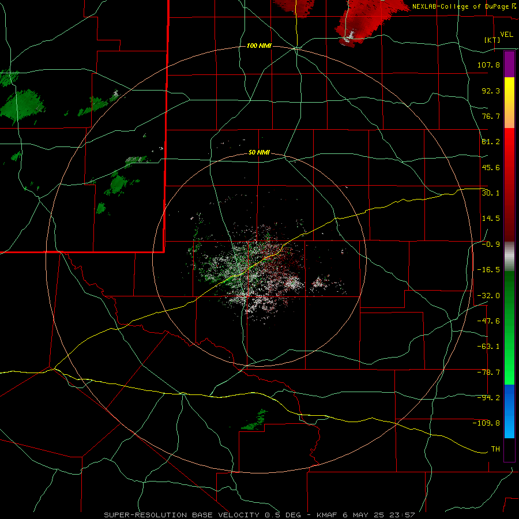Pick the gray near-zero segment of the velocity scale
The image size is (519, 519).
[509, 257]
